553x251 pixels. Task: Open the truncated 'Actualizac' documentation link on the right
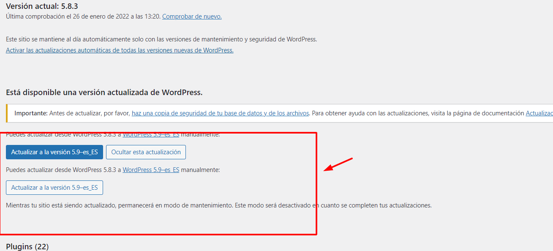tap(539, 113)
